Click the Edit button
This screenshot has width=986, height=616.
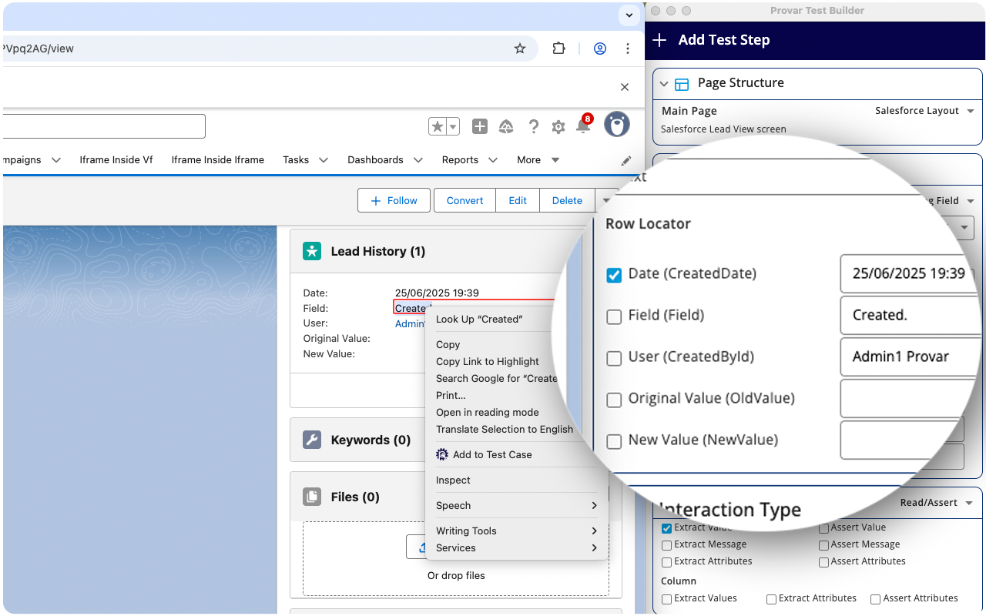tap(518, 200)
